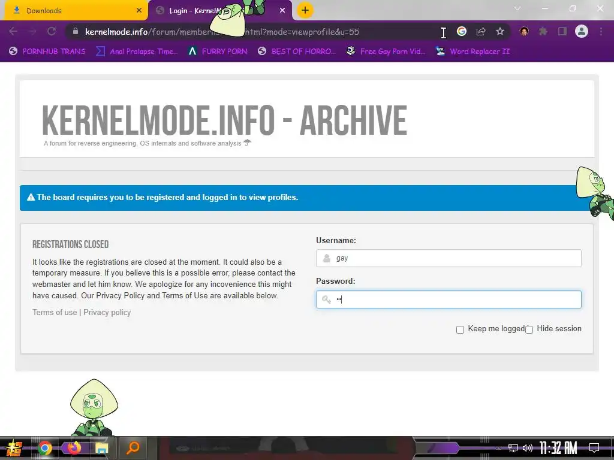This screenshot has height=460, width=614.
Task: Click the KERNELMODE.INFO - ARCHIVE heading
Action: coord(224,120)
